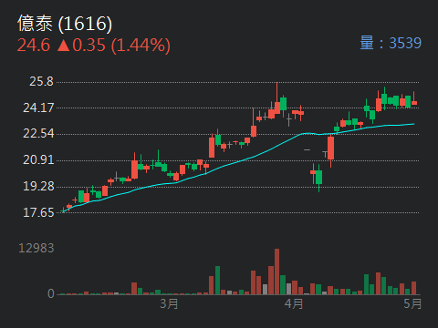Click the tallest red volume bar
Image resolution: width=438 pixels, height=328 pixels.
click(x=276, y=272)
